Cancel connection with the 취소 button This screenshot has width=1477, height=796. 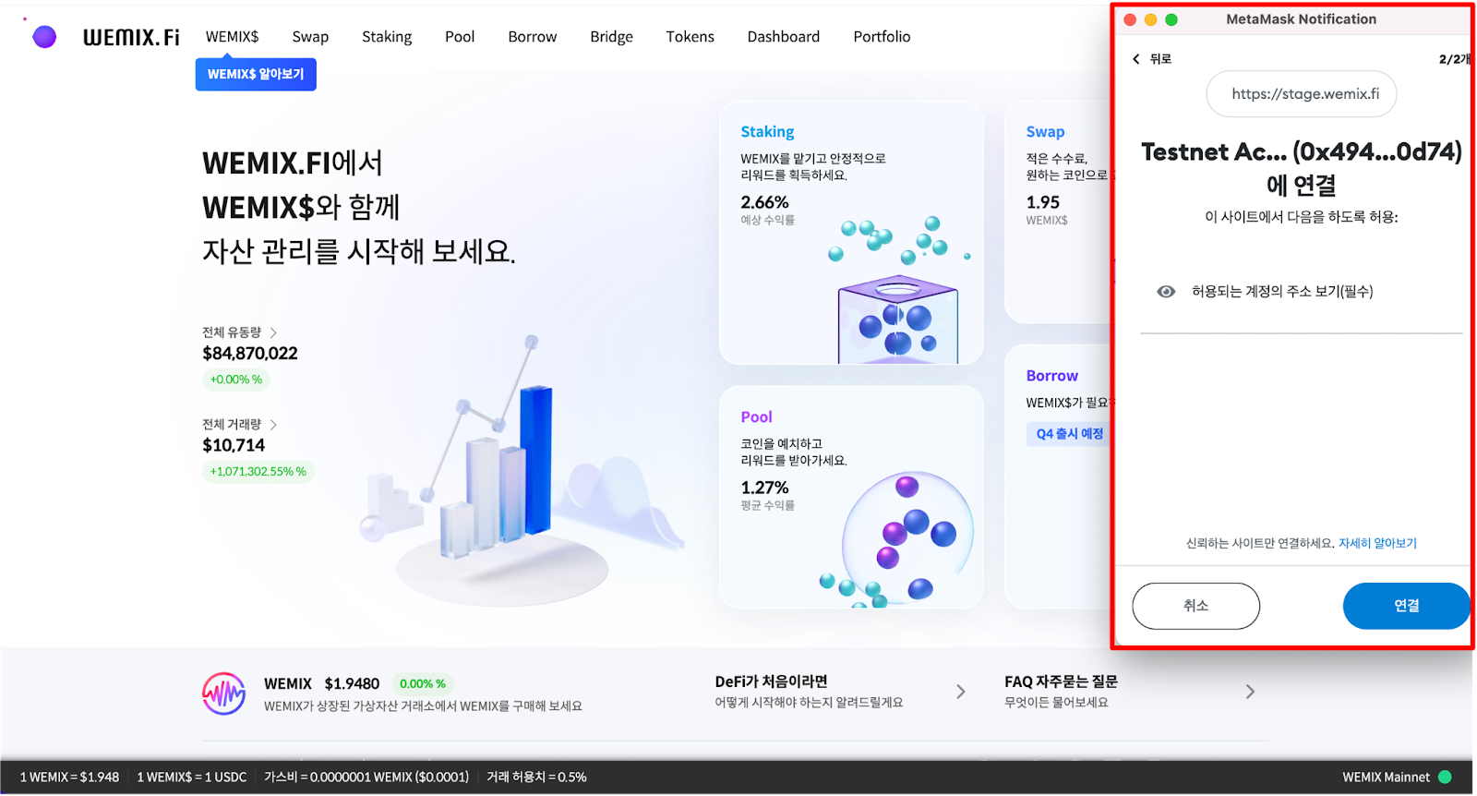coord(1195,606)
